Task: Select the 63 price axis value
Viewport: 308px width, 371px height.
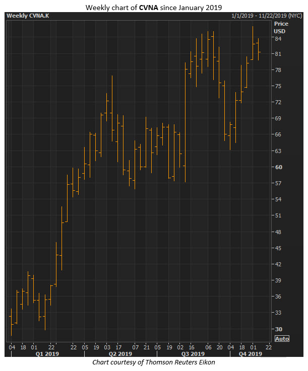Action: coord(278,151)
